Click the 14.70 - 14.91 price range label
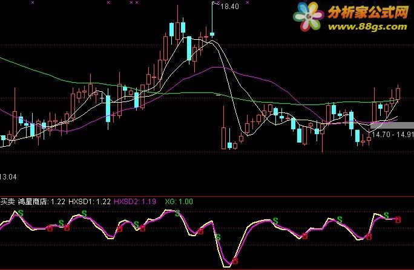Image resolution: width=414 pixels, height=270 pixels. tap(393, 135)
